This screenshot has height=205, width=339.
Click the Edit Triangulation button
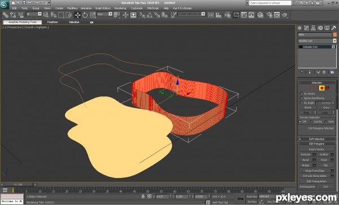[316, 181]
